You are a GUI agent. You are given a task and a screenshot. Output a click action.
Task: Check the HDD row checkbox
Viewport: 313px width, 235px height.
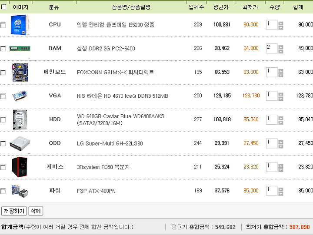point(3,120)
